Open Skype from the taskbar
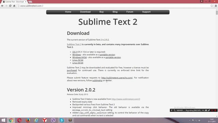Screen dimensions: 218x123 [62, 120]
